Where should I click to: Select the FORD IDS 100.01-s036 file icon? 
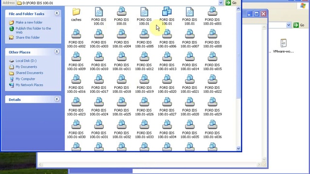coord(212,125)
